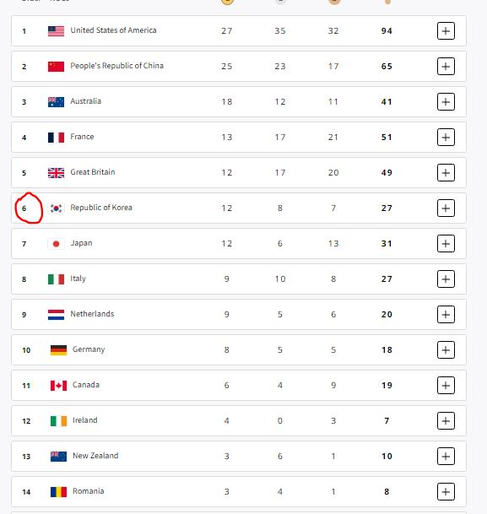
Task: Open Australia's plus expander
Action: coord(446,101)
